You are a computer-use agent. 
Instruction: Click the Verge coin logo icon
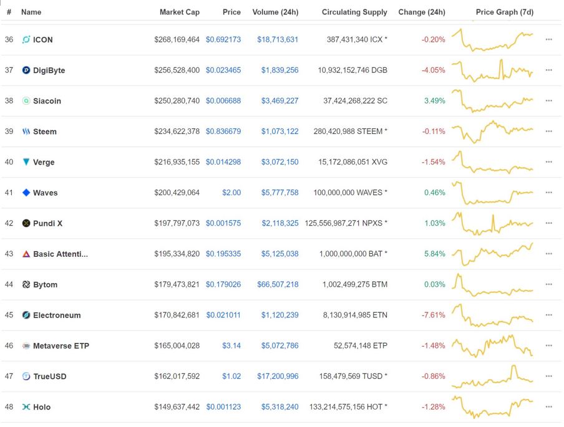26,161
